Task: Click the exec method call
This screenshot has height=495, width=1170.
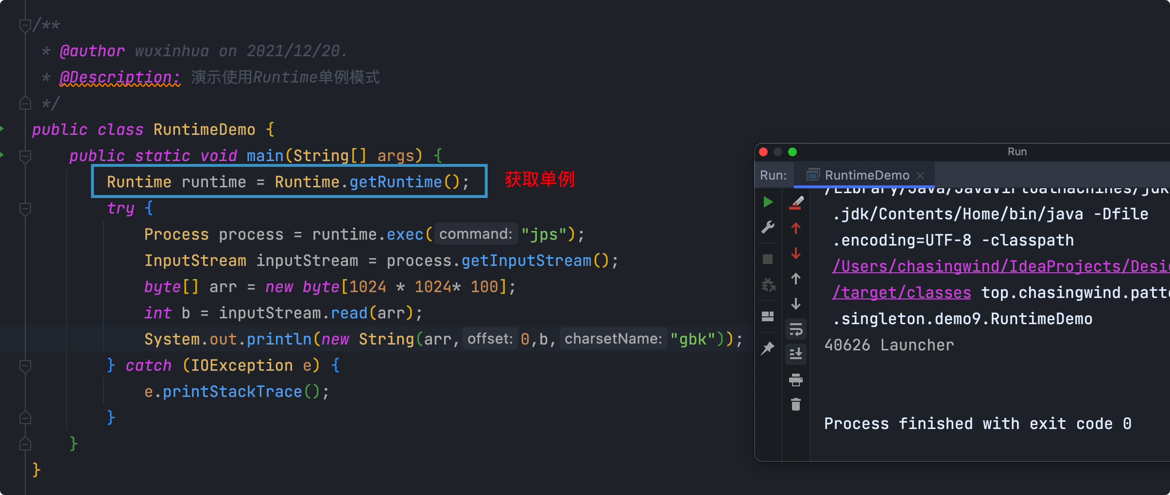Action: 405,234
